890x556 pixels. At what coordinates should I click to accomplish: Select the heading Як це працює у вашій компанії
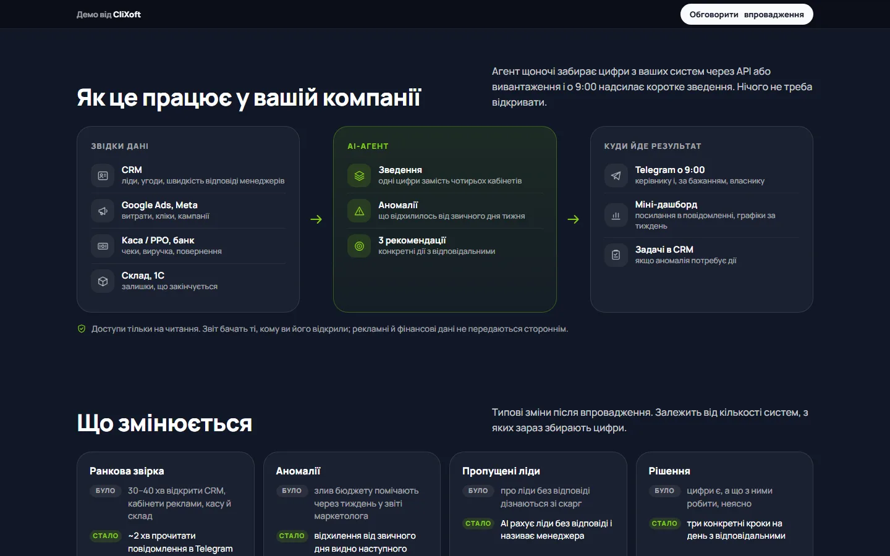coord(248,98)
